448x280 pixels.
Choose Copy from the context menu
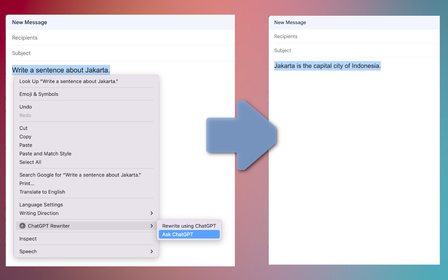click(x=86, y=136)
